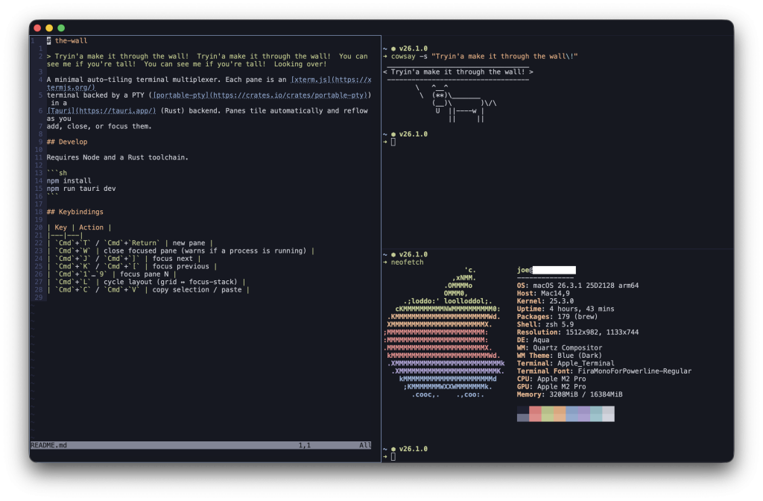Click the prompt cursor in bottom-right pane
The height and width of the screenshot is (501, 763).
pos(393,457)
